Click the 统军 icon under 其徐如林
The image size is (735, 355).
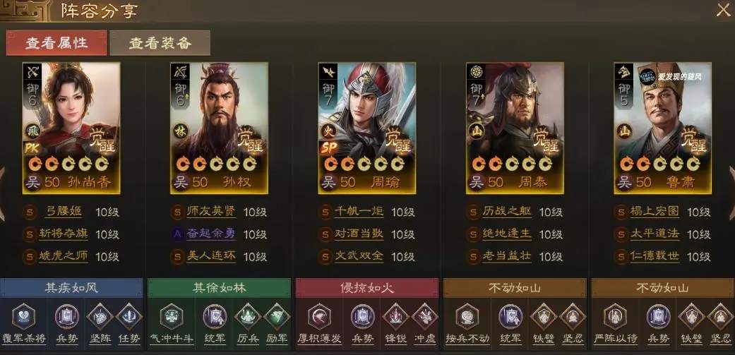click(x=215, y=317)
